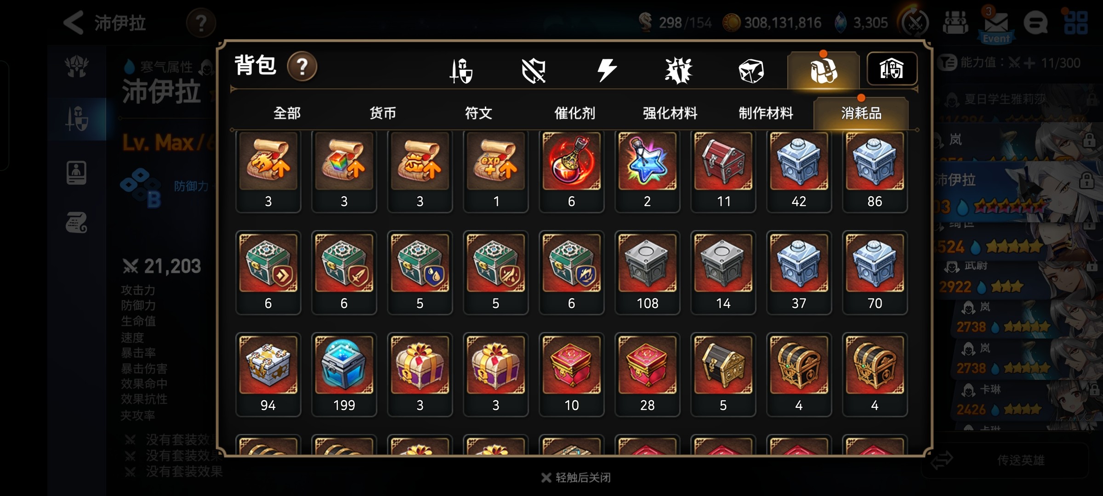The image size is (1103, 496).
Task: Select the dice cube category icon
Action: (x=751, y=71)
